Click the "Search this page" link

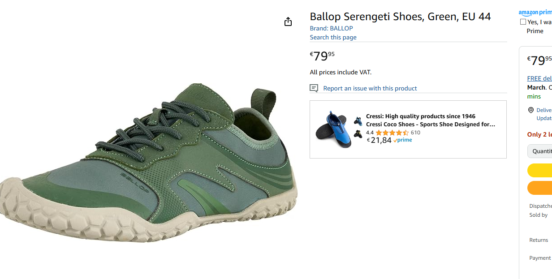[x=333, y=37]
